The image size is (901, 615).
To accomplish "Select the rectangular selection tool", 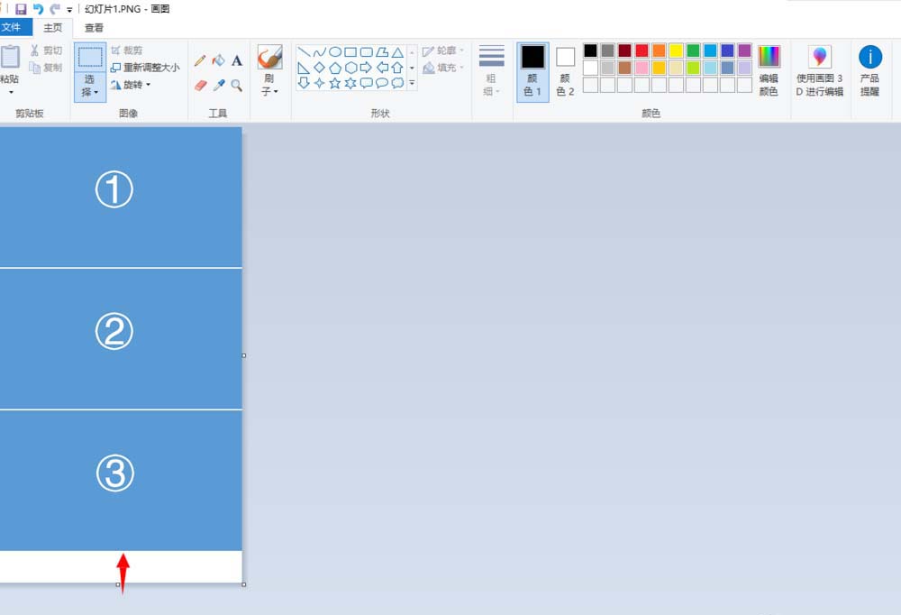I will 90,57.
